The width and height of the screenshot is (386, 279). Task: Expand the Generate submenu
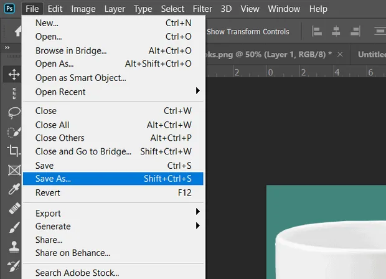coord(113,226)
